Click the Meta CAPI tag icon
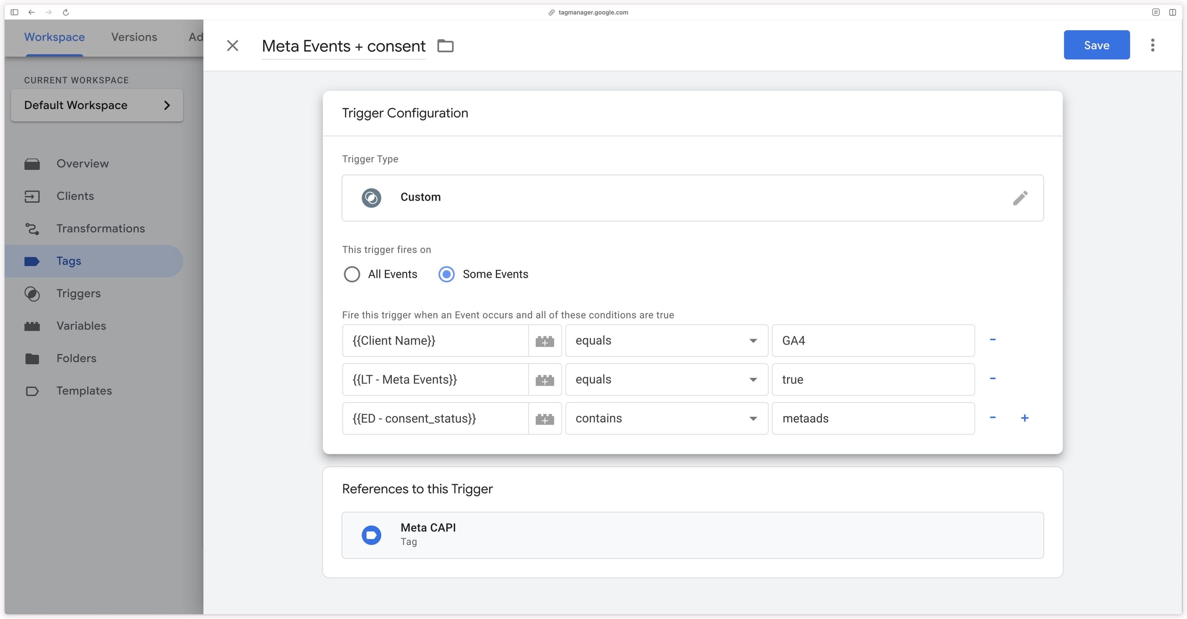 tap(371, 535)
